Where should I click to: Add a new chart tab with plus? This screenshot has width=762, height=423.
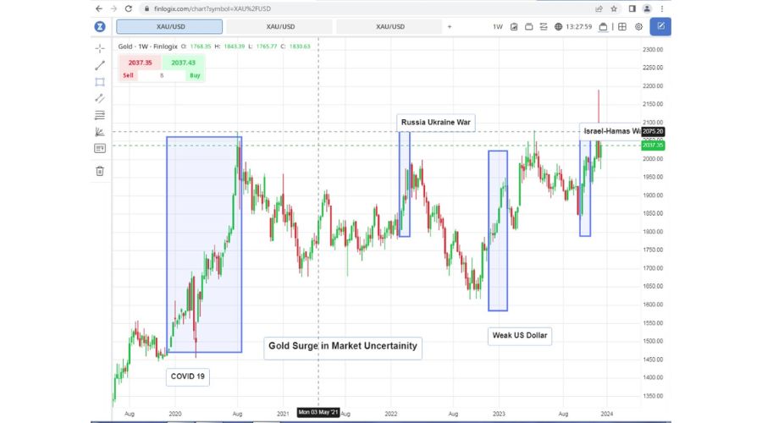450,26
